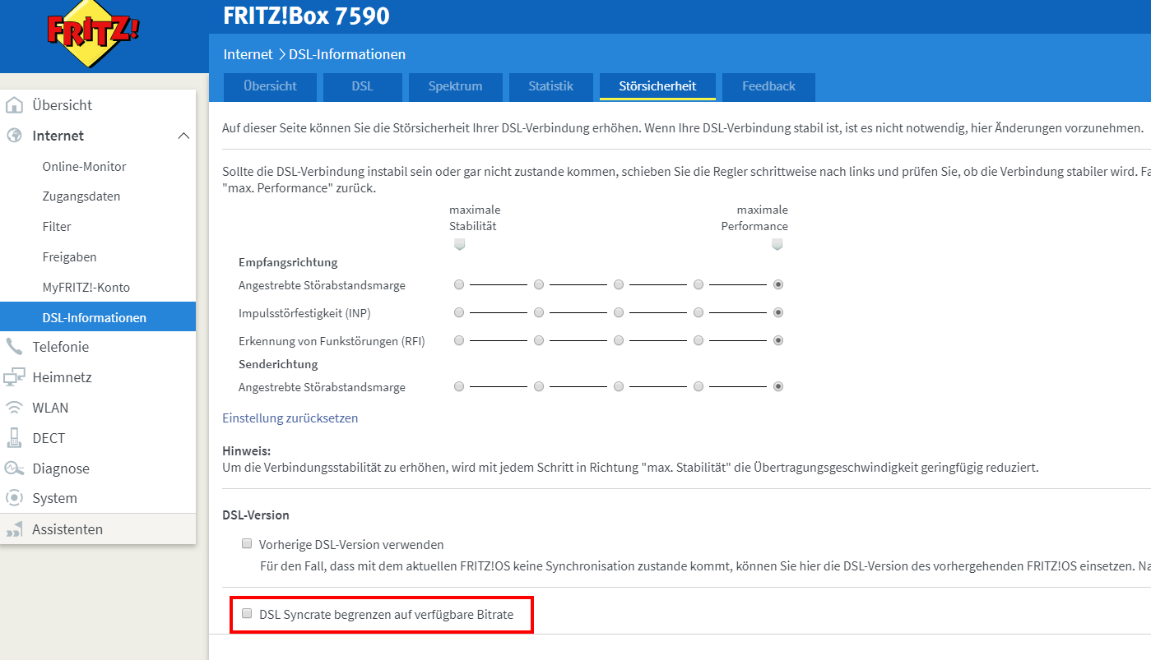Set Senderichtung Störabstandsmarge to maximum stability
Image resolution: width=1151 pixels, height=660 pixels.
pyautogui.click(x=459, y=386)
